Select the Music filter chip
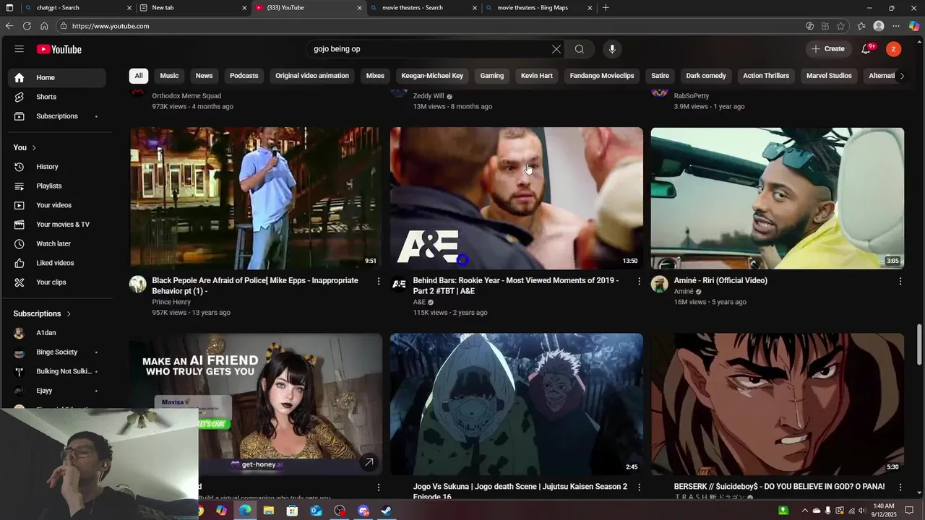Viewport: 925px width, 520px height. [x=169, y=76]
